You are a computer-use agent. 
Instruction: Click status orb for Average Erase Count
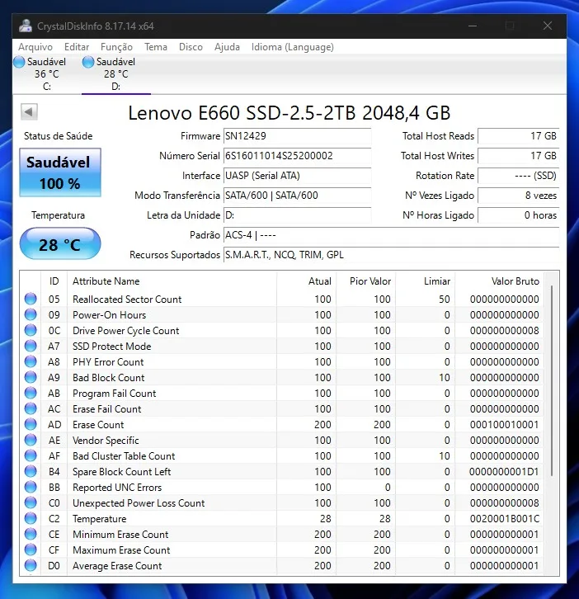click(x=31, y=565)
